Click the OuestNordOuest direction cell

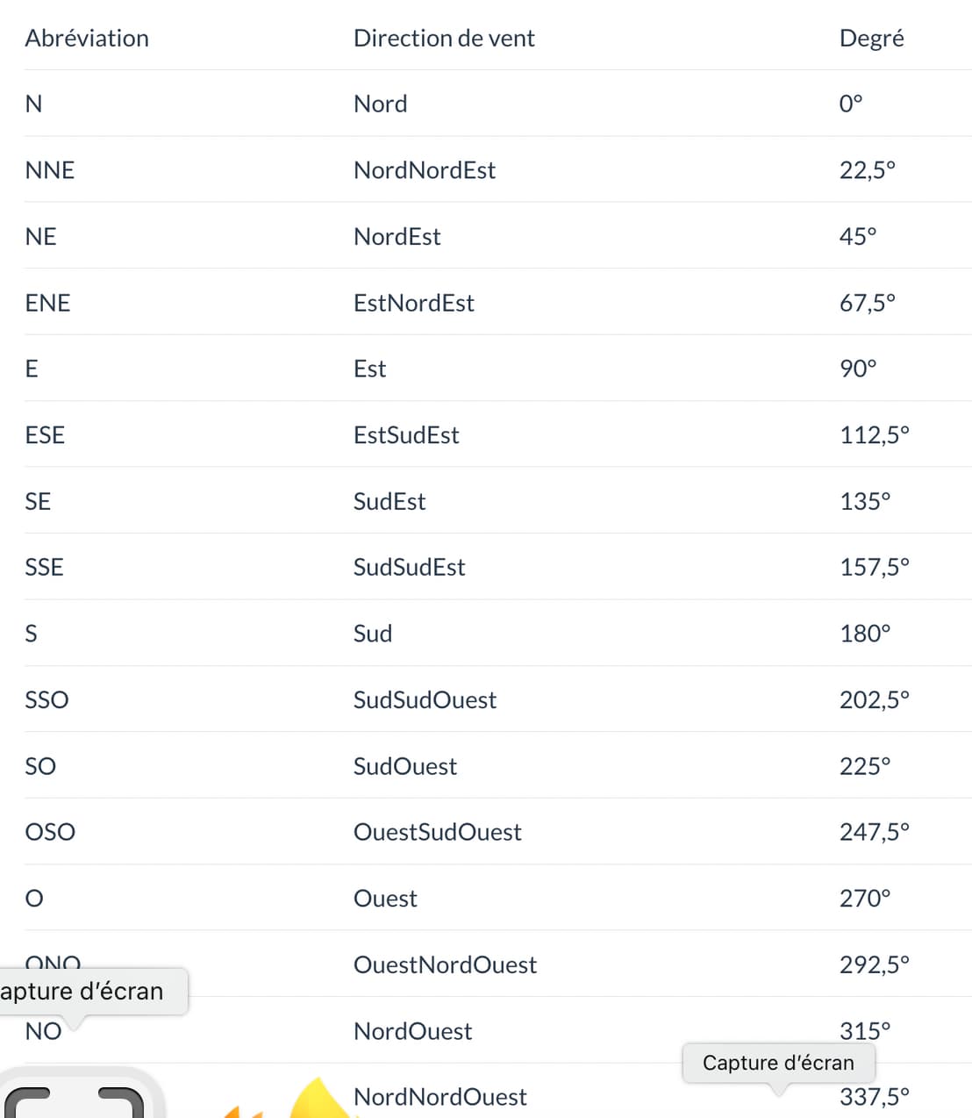[x=445, y=964]
